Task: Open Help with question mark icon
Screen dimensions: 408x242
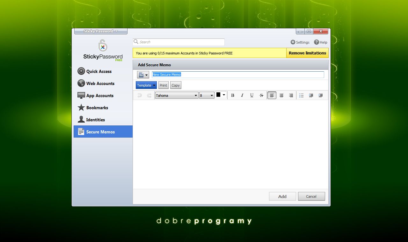Action: [x=321, y=42]
